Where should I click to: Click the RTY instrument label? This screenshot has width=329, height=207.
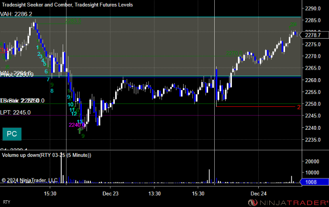point(7,202)
